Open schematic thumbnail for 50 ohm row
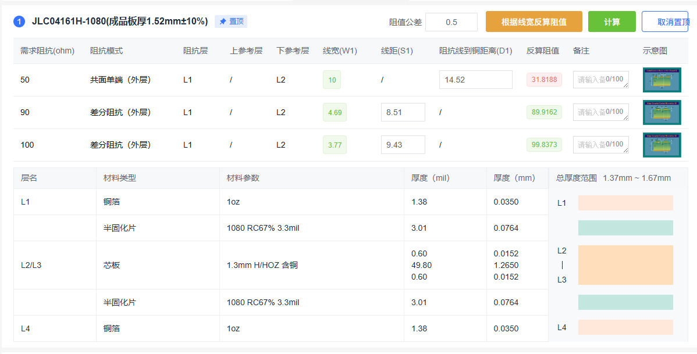The image size is (697, 354). coord(662,80)
